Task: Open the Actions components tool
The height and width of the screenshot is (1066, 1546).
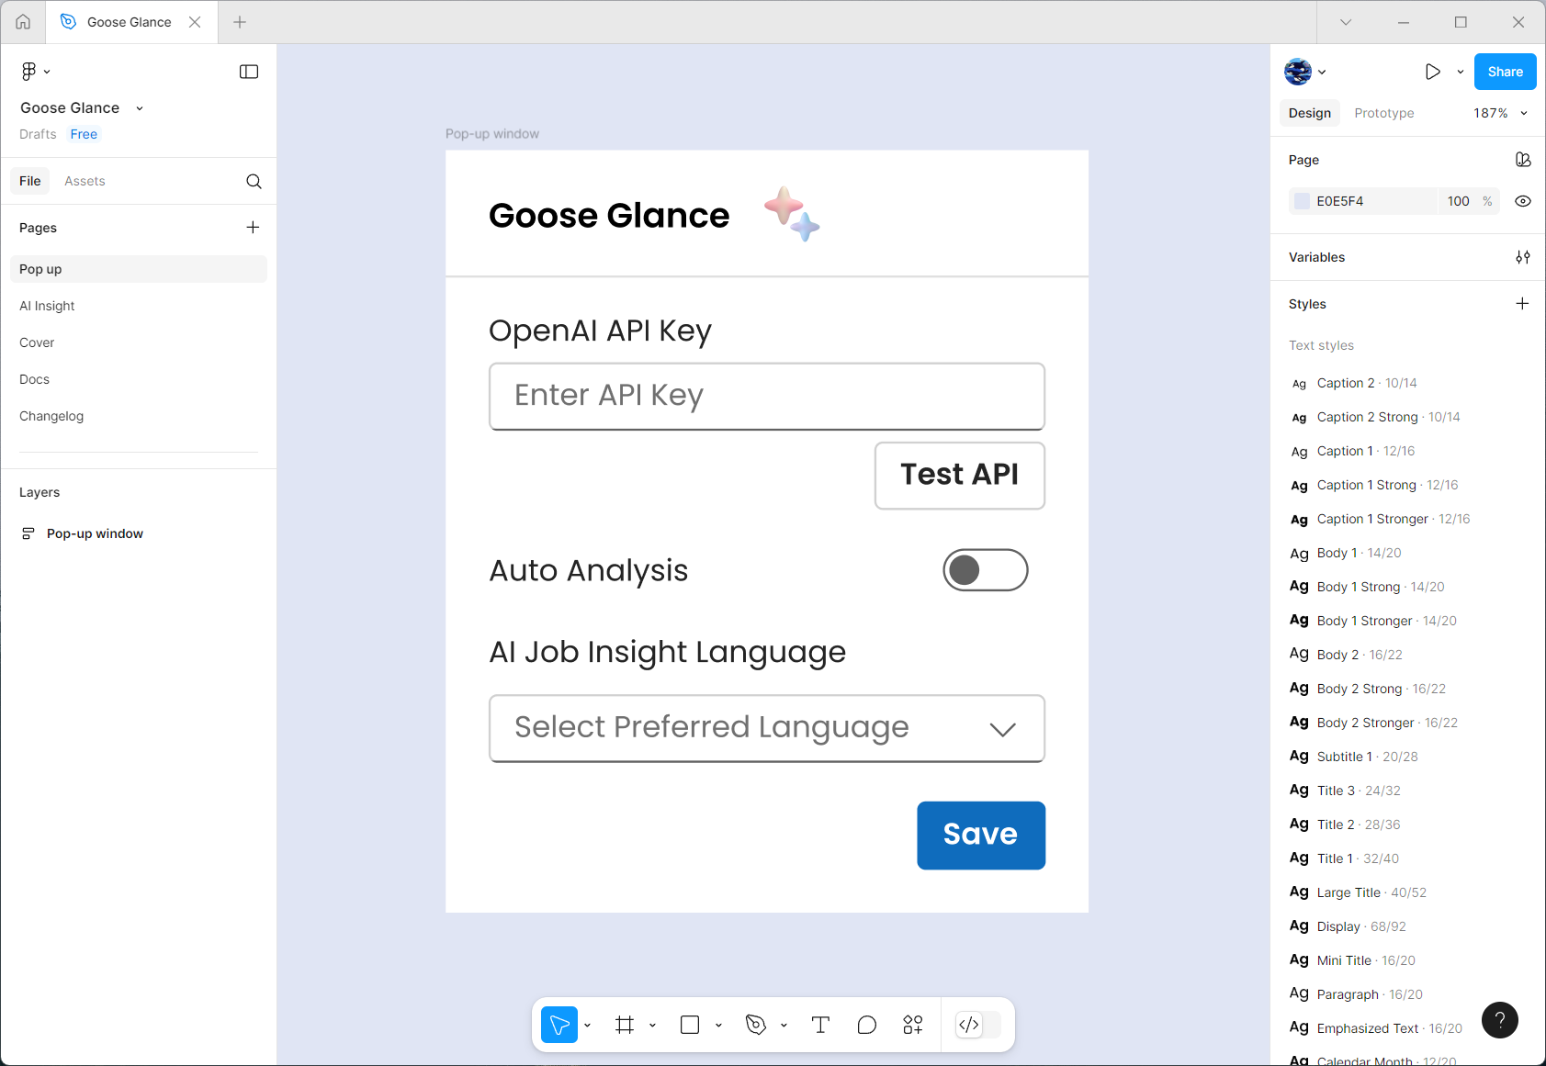Action: click(912, 1025)
